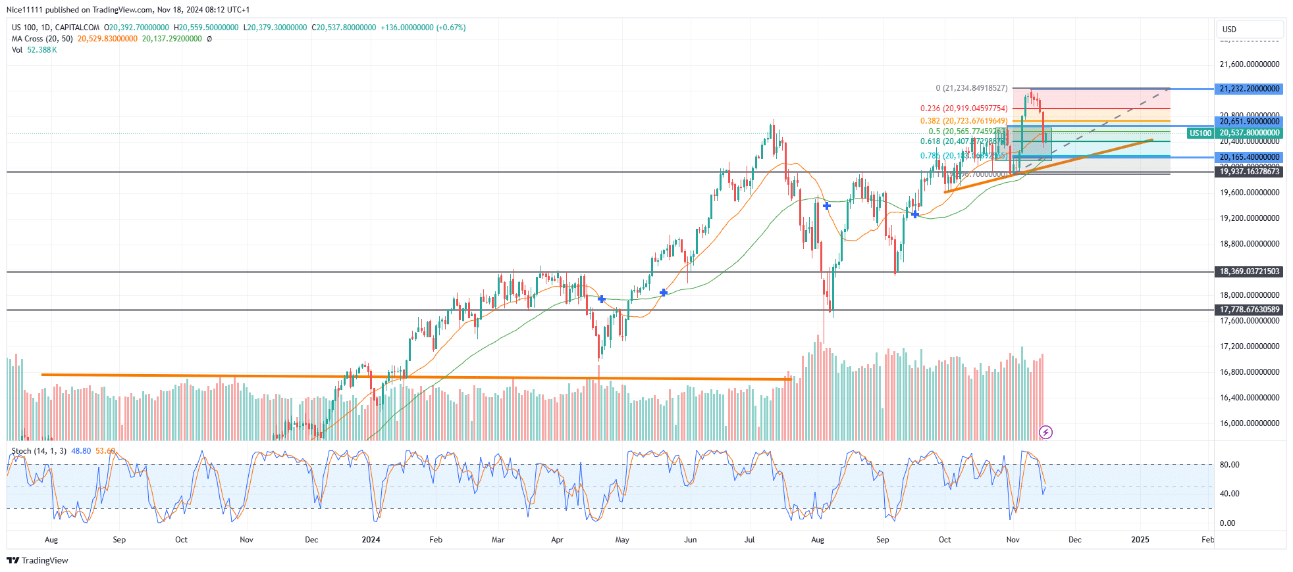This screenshot has width=1293, height=572.
Task: Click 16,800.00000000 on the price scale
Action: pos(1250,372)
